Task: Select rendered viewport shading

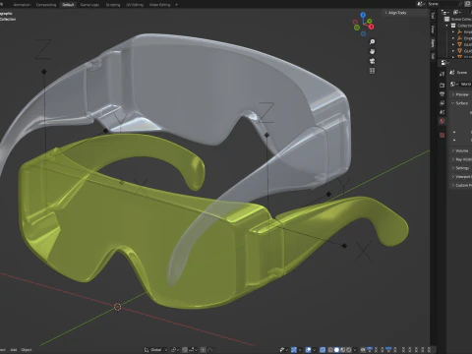Action: [349, 350]
